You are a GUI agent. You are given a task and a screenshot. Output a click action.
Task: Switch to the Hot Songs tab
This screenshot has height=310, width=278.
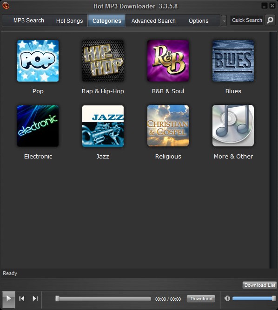pyautogui.click(x=69, y=21)
